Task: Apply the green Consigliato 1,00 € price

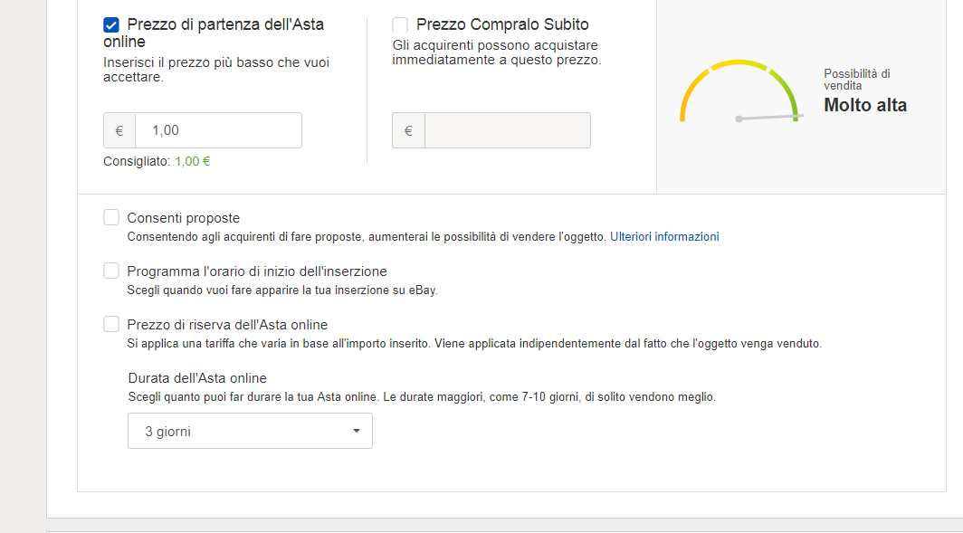Action: pyautogui.click(x=192, y=161)
